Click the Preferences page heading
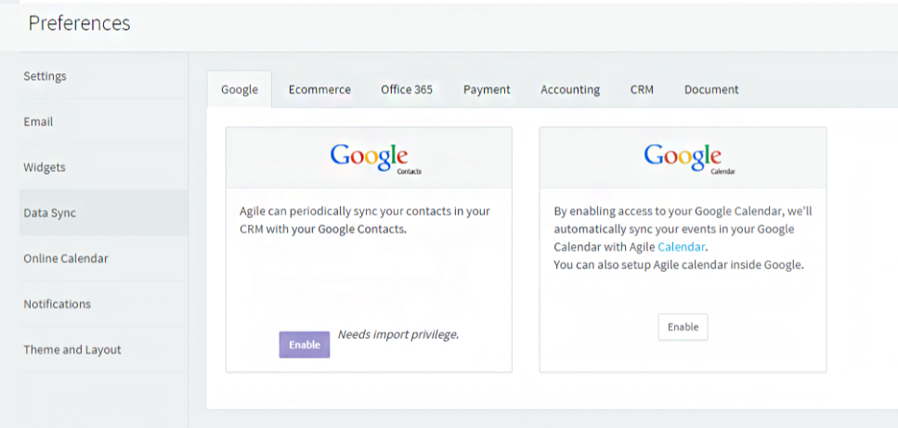The width and height of the screenshot is (898, 428). point(79,23)
